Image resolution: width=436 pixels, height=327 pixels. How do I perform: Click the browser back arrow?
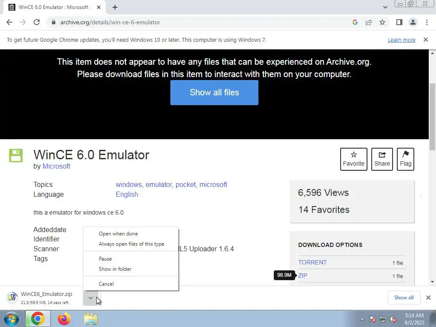9,22
